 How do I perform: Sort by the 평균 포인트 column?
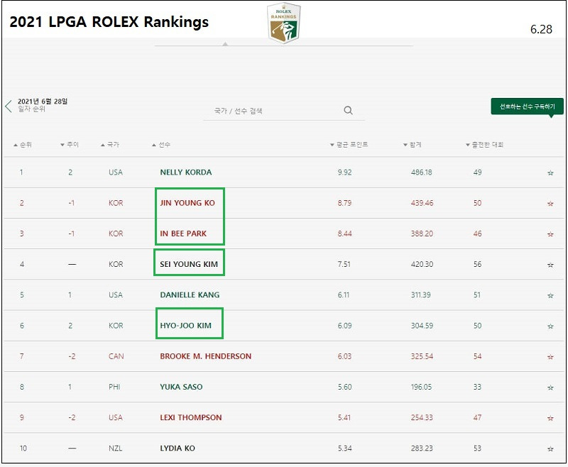(x=349, y=145)
